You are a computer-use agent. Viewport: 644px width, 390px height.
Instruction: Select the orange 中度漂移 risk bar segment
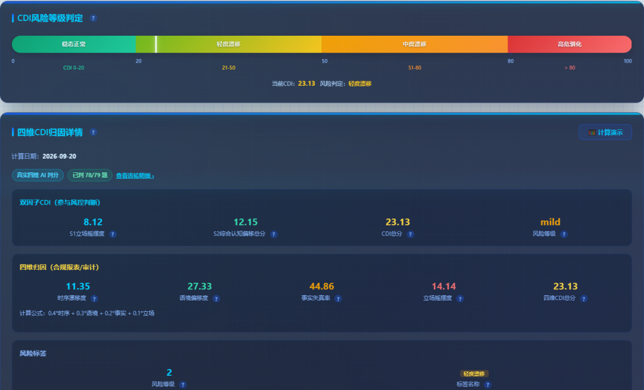click(414, 44)
